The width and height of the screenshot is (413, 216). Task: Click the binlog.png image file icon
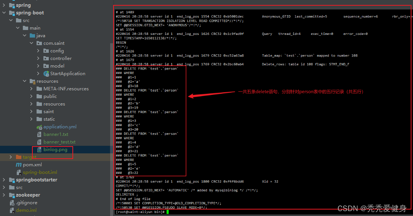tap(39, 150)
